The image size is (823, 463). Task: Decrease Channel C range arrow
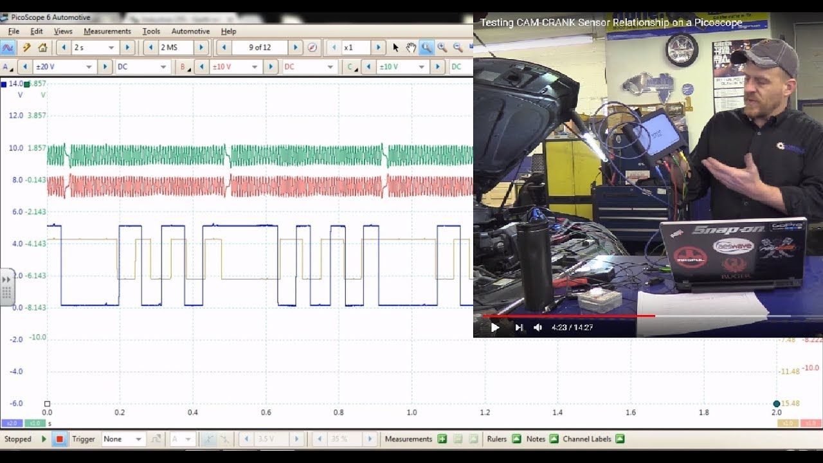coord(368,67)
